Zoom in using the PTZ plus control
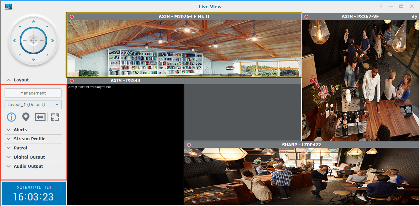The image size is (420, 206). [x=43, y=41]
